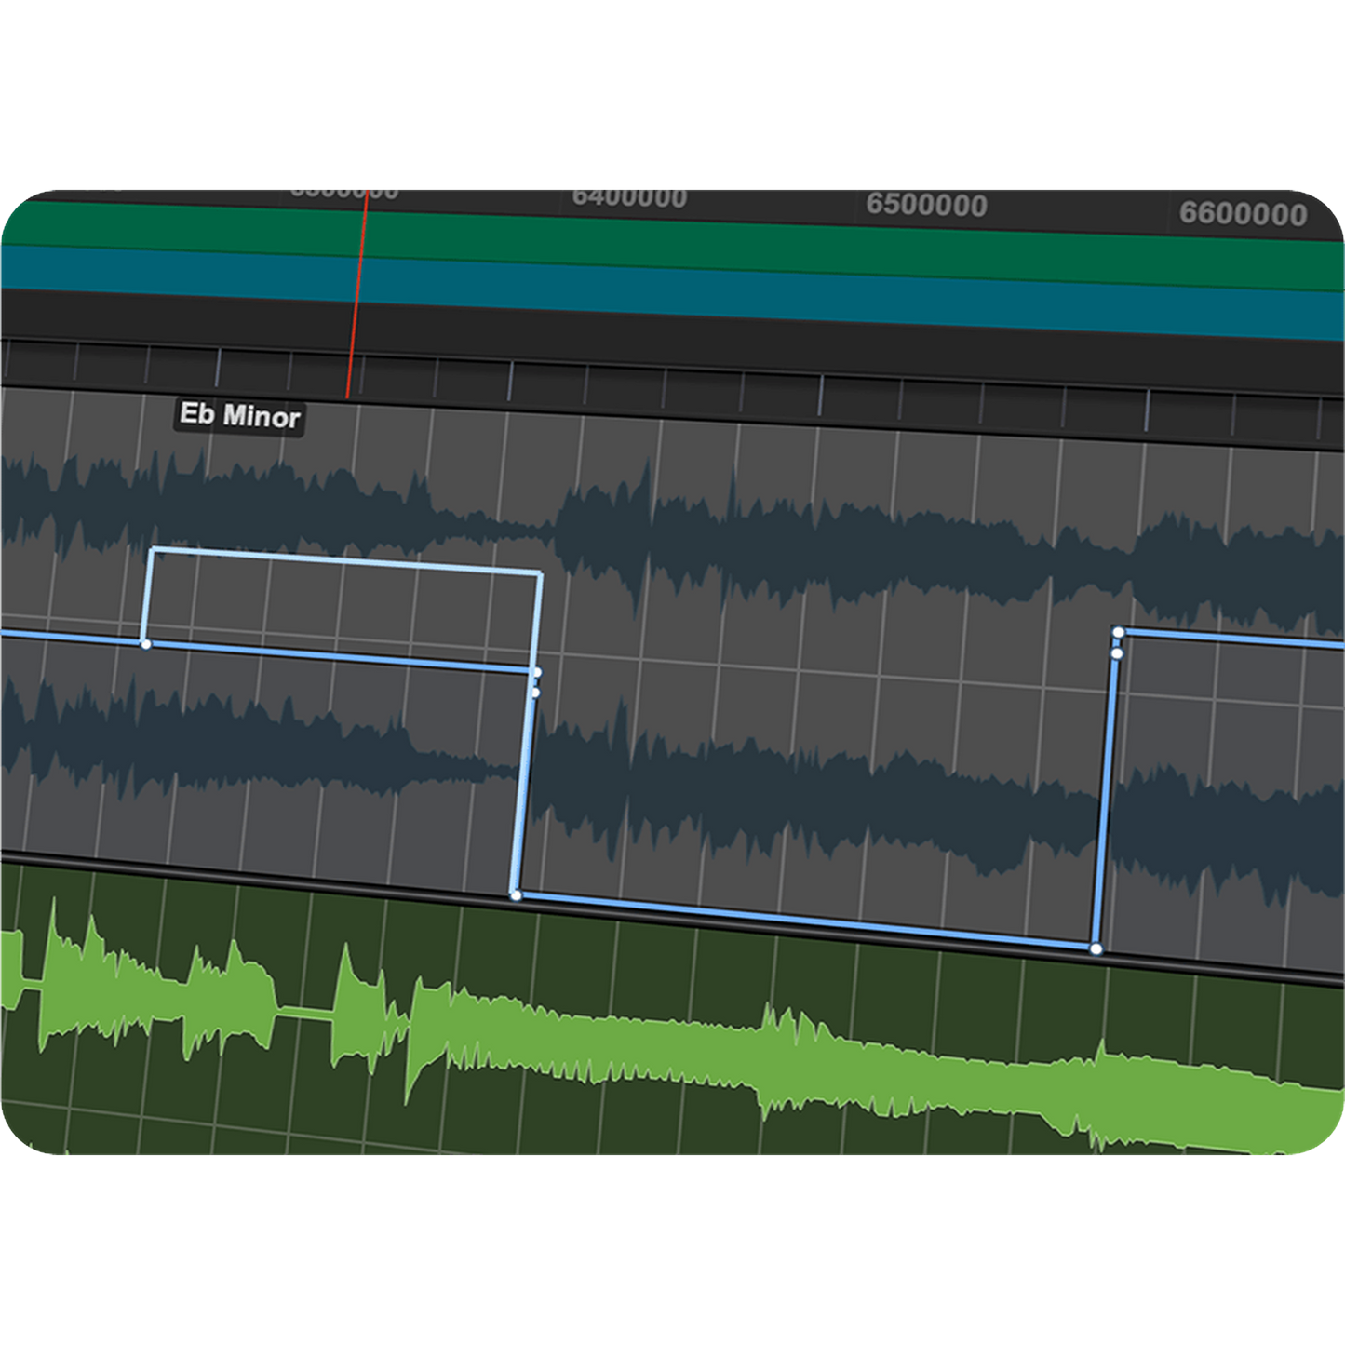Click the 6400000 ruler position label
This screenshot has width=1345, height=1345.
coord(629,197)
